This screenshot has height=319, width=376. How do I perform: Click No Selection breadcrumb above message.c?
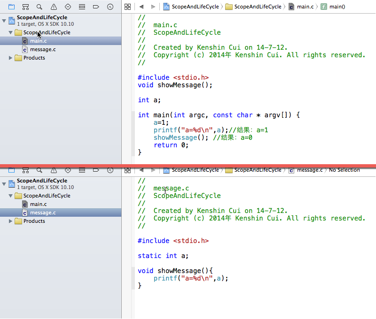point(345,170)
